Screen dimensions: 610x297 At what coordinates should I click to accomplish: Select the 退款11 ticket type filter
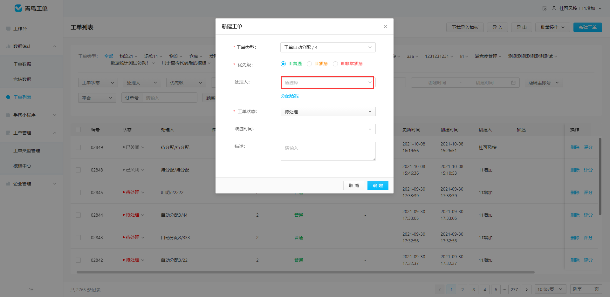coord(153,56)
